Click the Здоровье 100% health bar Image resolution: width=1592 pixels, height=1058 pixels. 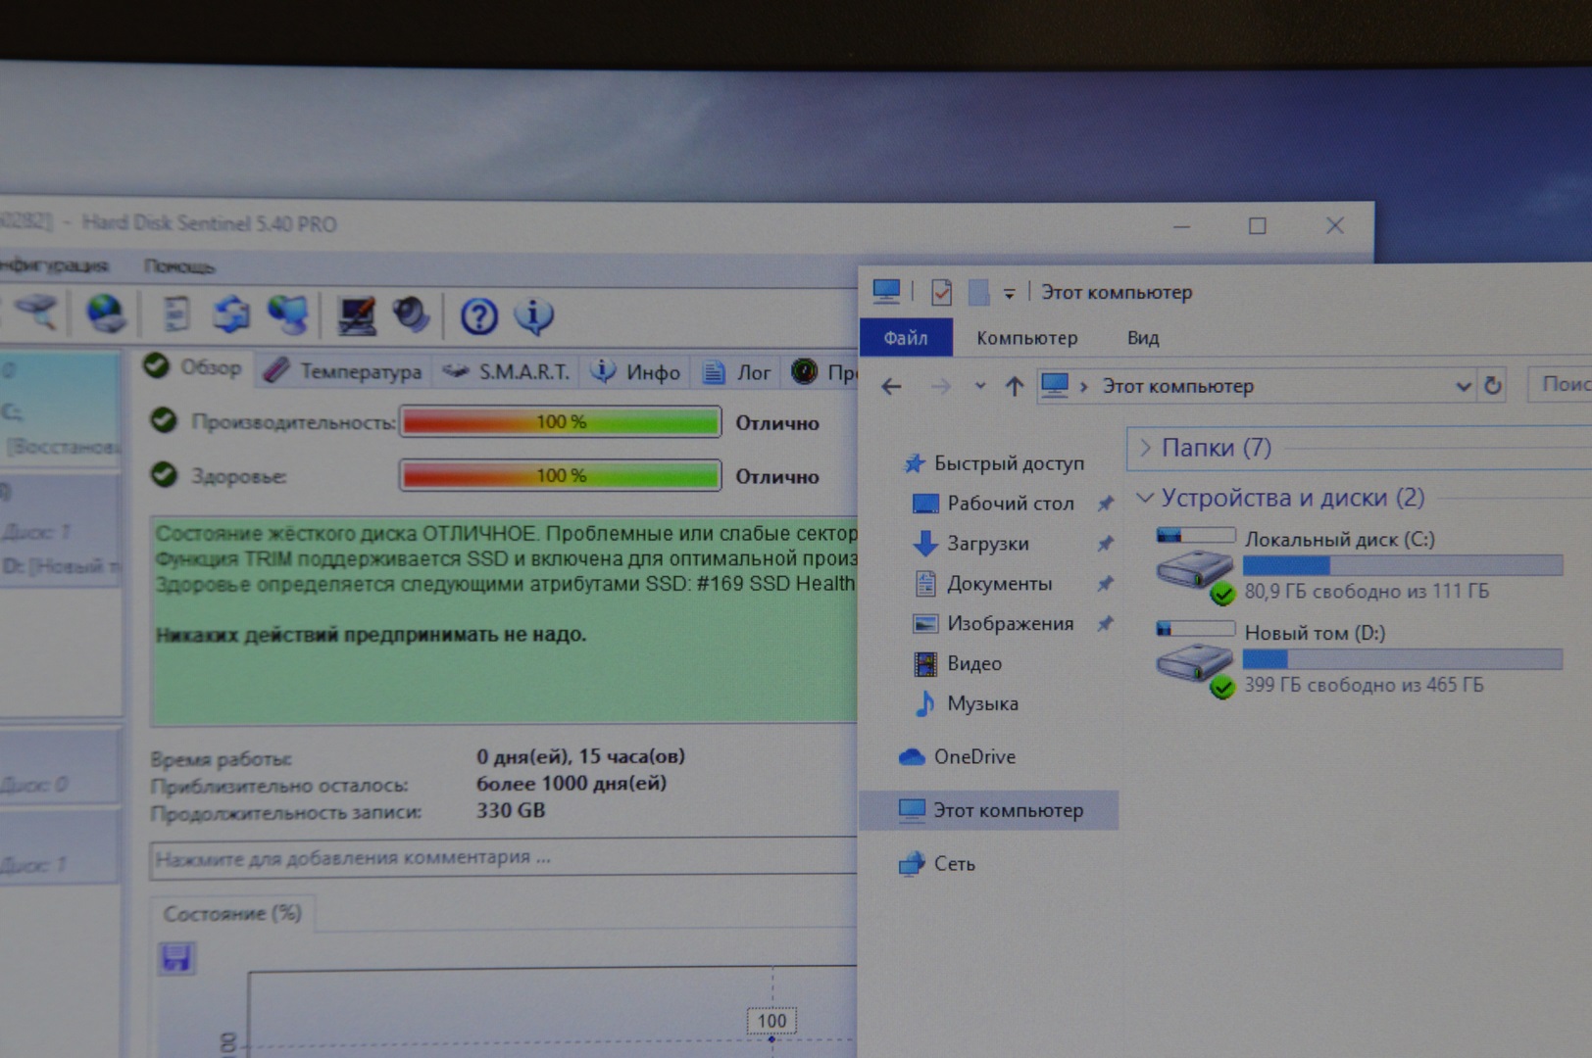pyautogui.click(x=561, y=476)
